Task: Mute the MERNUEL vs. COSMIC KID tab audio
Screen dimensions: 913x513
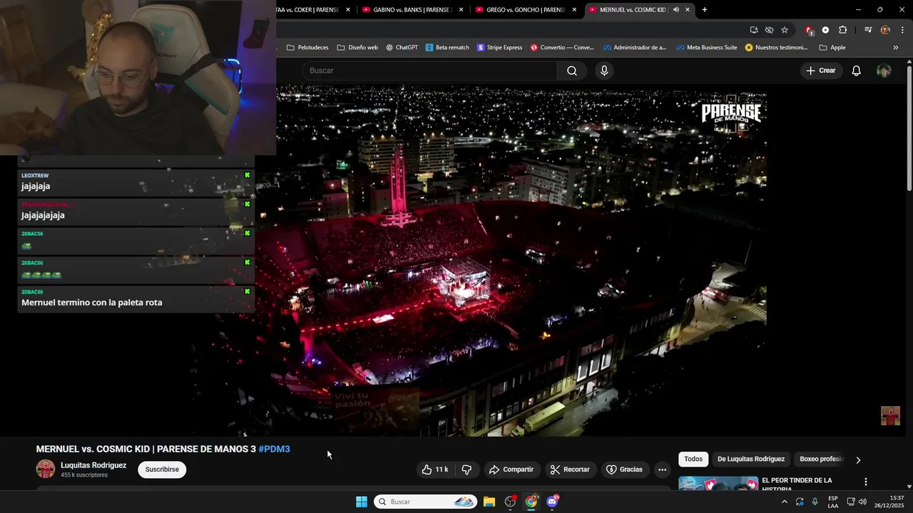Action: [675, 10]
